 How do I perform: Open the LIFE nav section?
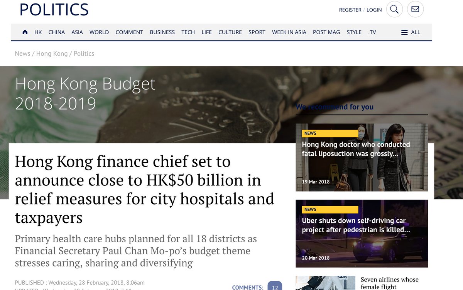tap(206, 32)
